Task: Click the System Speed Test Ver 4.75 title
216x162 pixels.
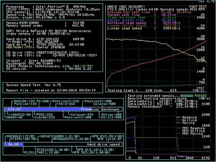Action: click(x=33, y=85)
